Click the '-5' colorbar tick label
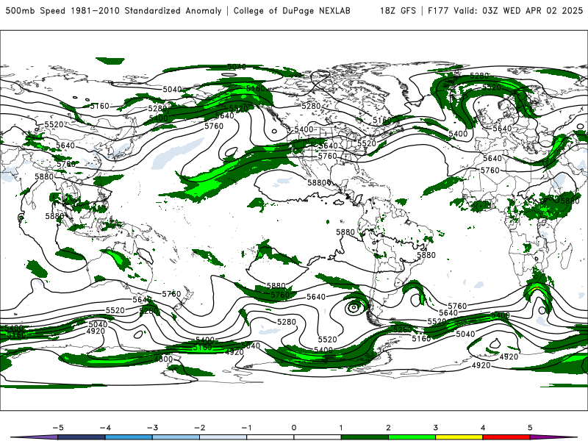This screenshot has width=588, height=441. 58,428
